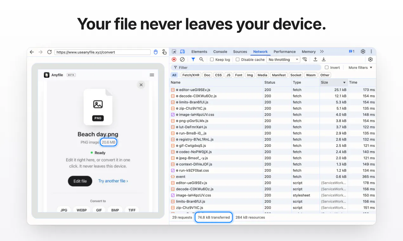Filter requests by JS
This screenshot has height=241, width=403.
pyautogui.click(x=228, y=75)
